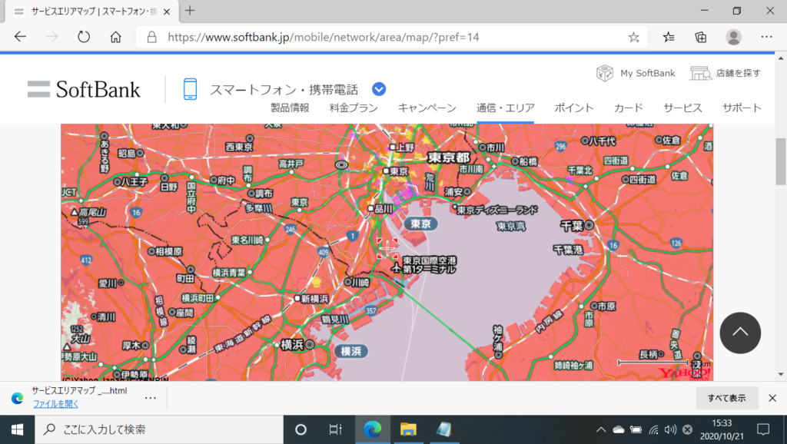Go to browser home page icon
The height and width of the screenshot is (444, 787).
(115, 37)
